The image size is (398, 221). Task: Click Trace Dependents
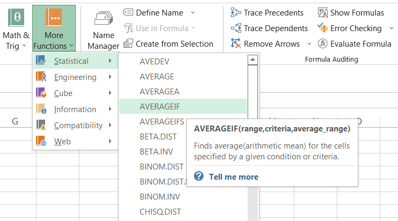pyautogui.click(x=269, y=28)
